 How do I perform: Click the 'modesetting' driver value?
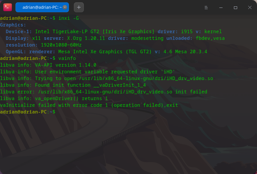[147, 38]
